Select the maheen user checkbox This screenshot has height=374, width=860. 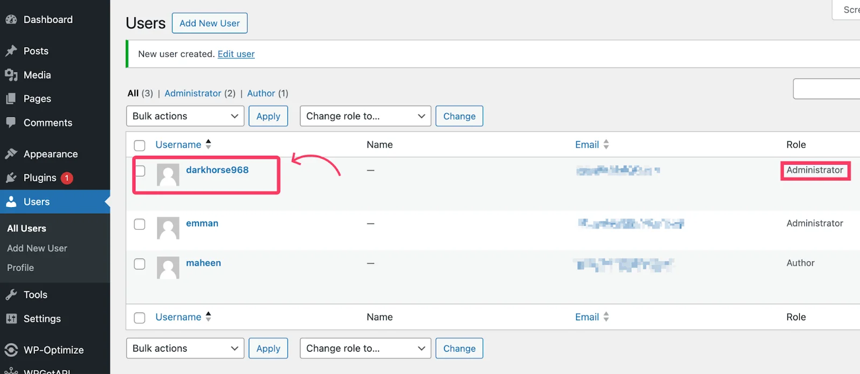(x=140, y=264)
